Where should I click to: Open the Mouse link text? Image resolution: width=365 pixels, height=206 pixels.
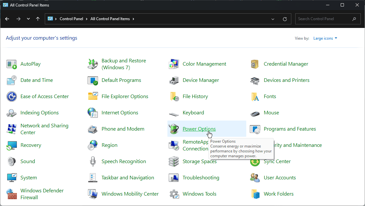pos(271,113)
